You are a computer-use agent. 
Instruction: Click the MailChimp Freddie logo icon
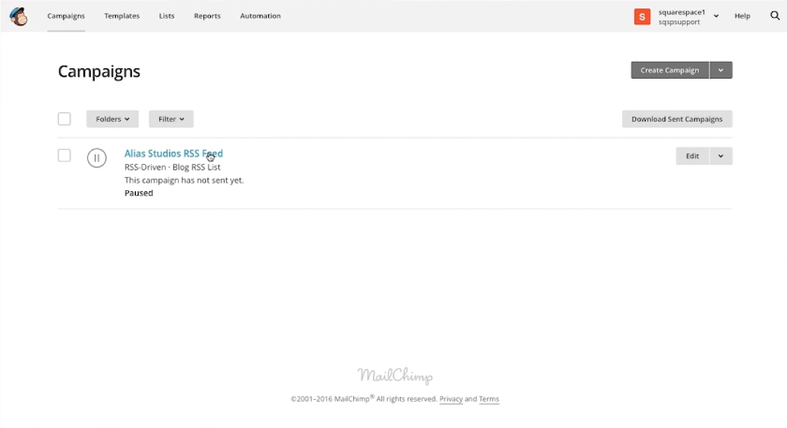tap(19, 16)
